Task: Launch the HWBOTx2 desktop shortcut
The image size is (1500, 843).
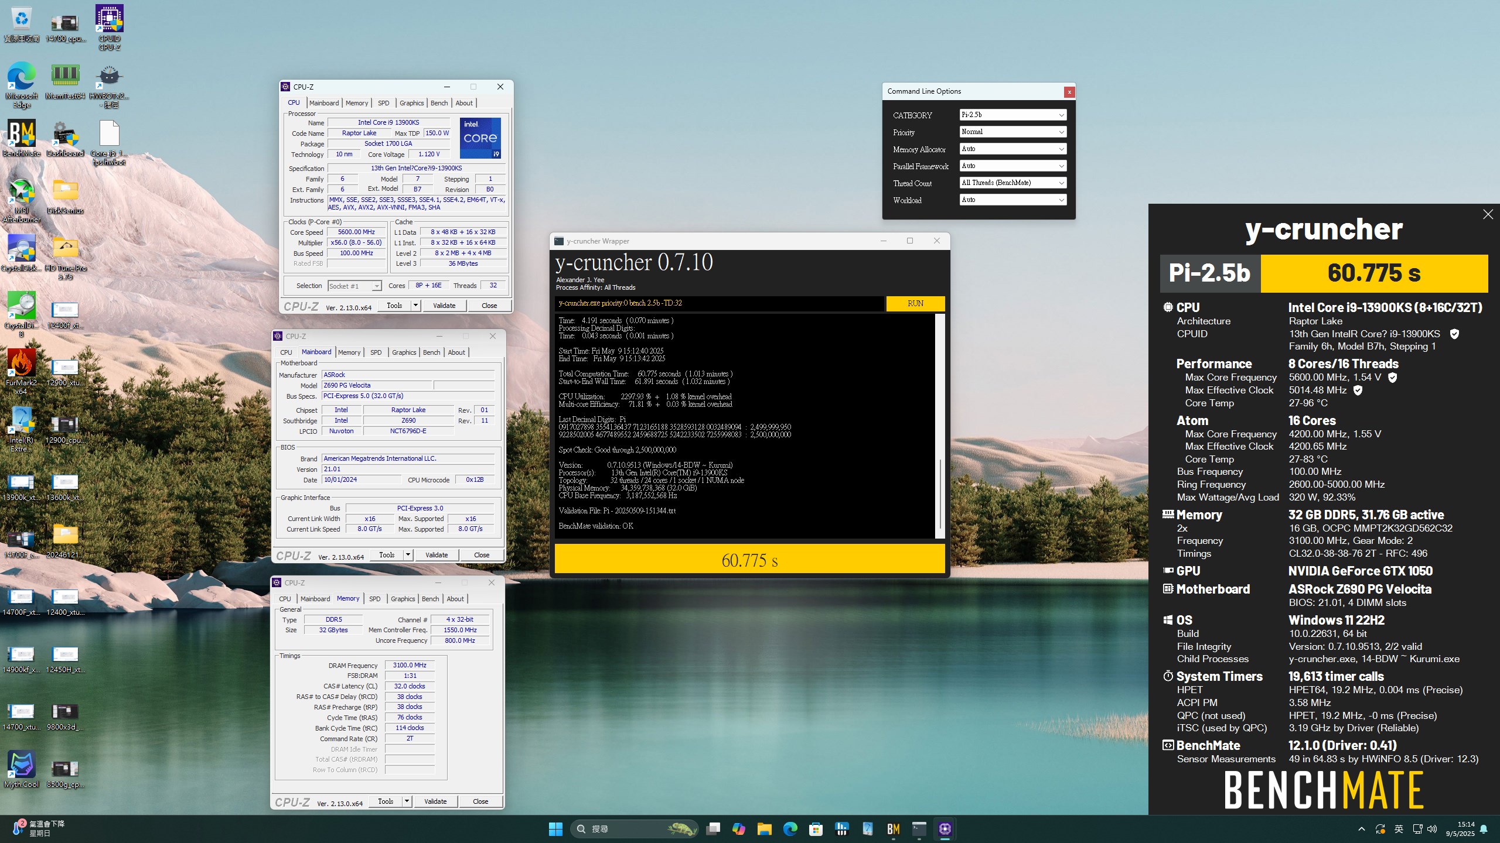Action: tap(110, 85)
